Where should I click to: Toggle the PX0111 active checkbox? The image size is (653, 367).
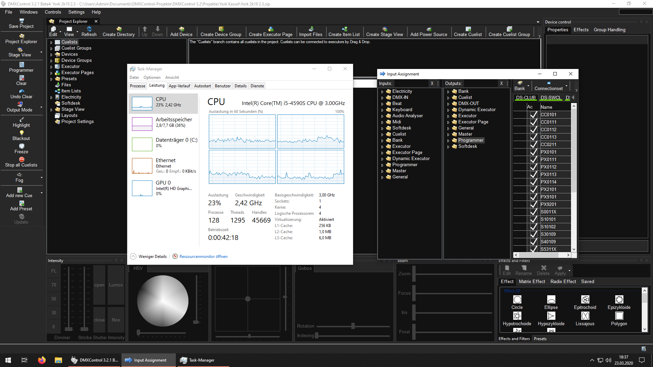coord(533,160)
